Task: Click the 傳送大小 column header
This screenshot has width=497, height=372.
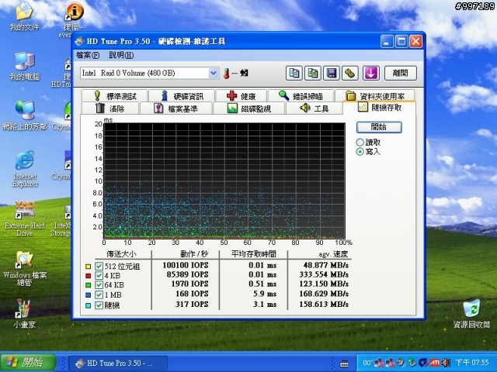Action: (121, 254)
